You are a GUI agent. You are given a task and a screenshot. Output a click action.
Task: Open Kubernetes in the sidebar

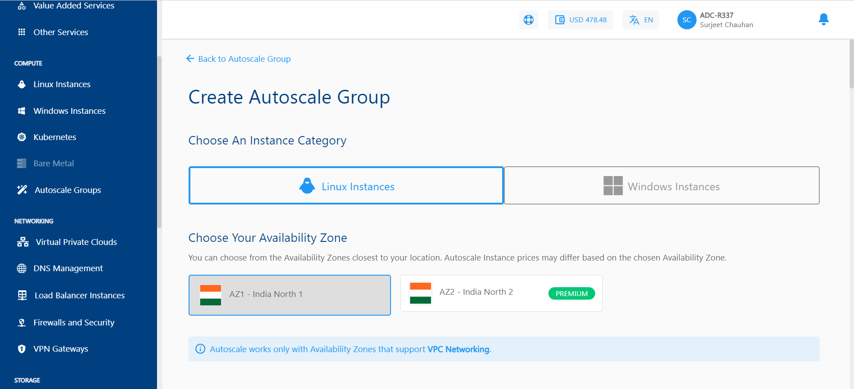tap(55, 137)
